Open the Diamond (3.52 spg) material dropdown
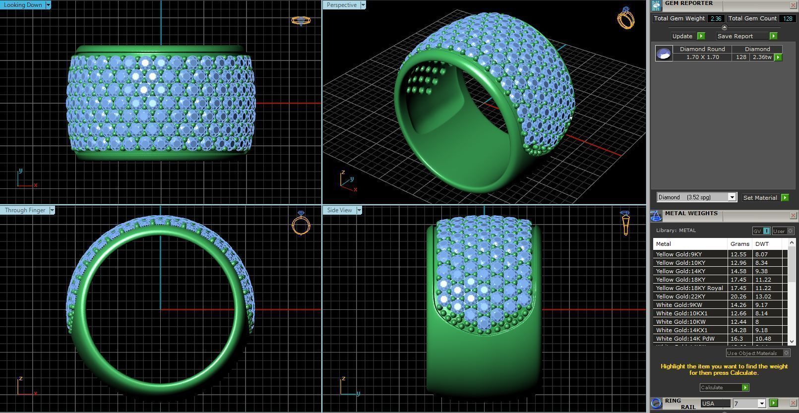Screen dimensions: 799x413 point(732,197)
